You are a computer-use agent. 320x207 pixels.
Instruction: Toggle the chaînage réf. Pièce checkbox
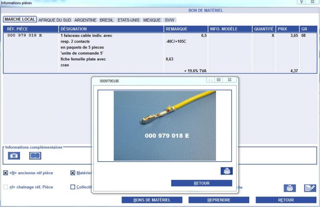point(6,187)
